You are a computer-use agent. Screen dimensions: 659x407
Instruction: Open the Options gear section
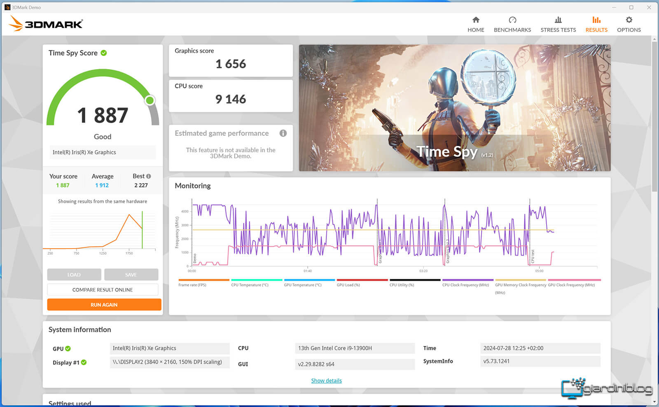tap(629, 24)
